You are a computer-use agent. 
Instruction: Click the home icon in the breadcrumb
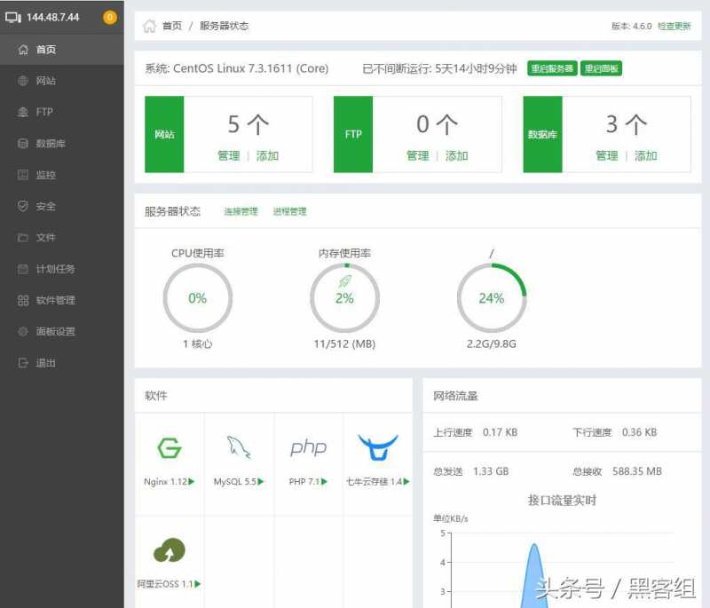[x=149, y=26]
